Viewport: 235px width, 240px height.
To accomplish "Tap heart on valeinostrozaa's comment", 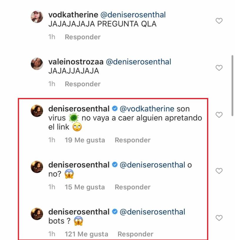I will click(x=219, y=68).
